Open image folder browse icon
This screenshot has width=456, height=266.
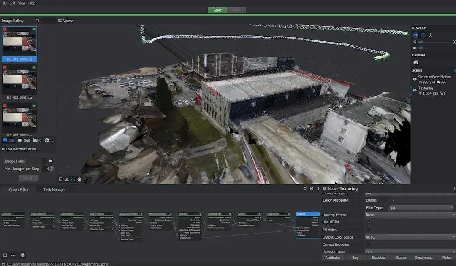50,161
